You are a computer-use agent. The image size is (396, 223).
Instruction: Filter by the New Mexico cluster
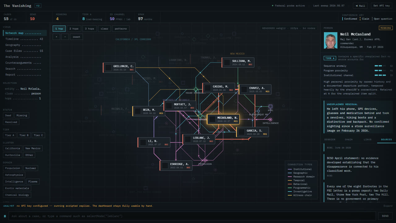click(33, 148)
